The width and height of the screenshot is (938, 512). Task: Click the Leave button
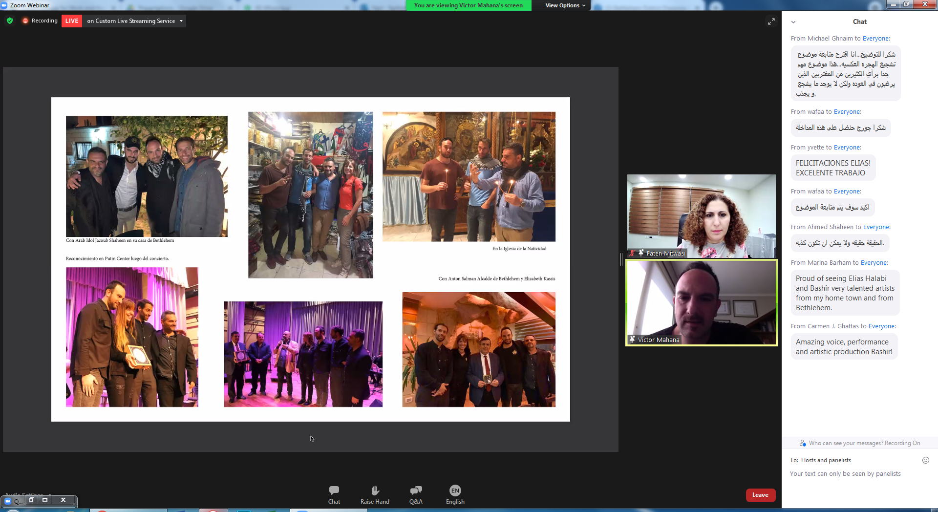point(760,495)
